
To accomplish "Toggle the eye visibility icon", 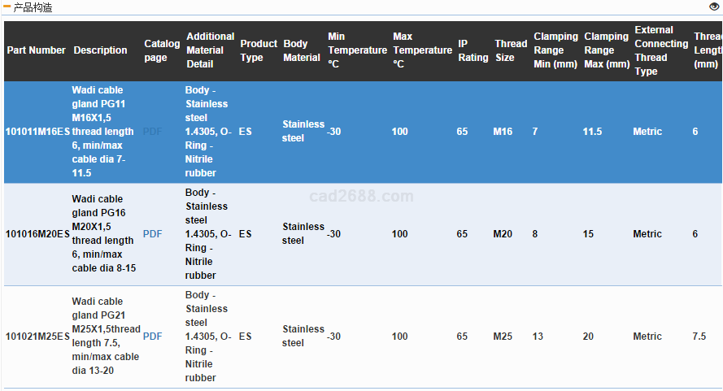I will 714,7.
